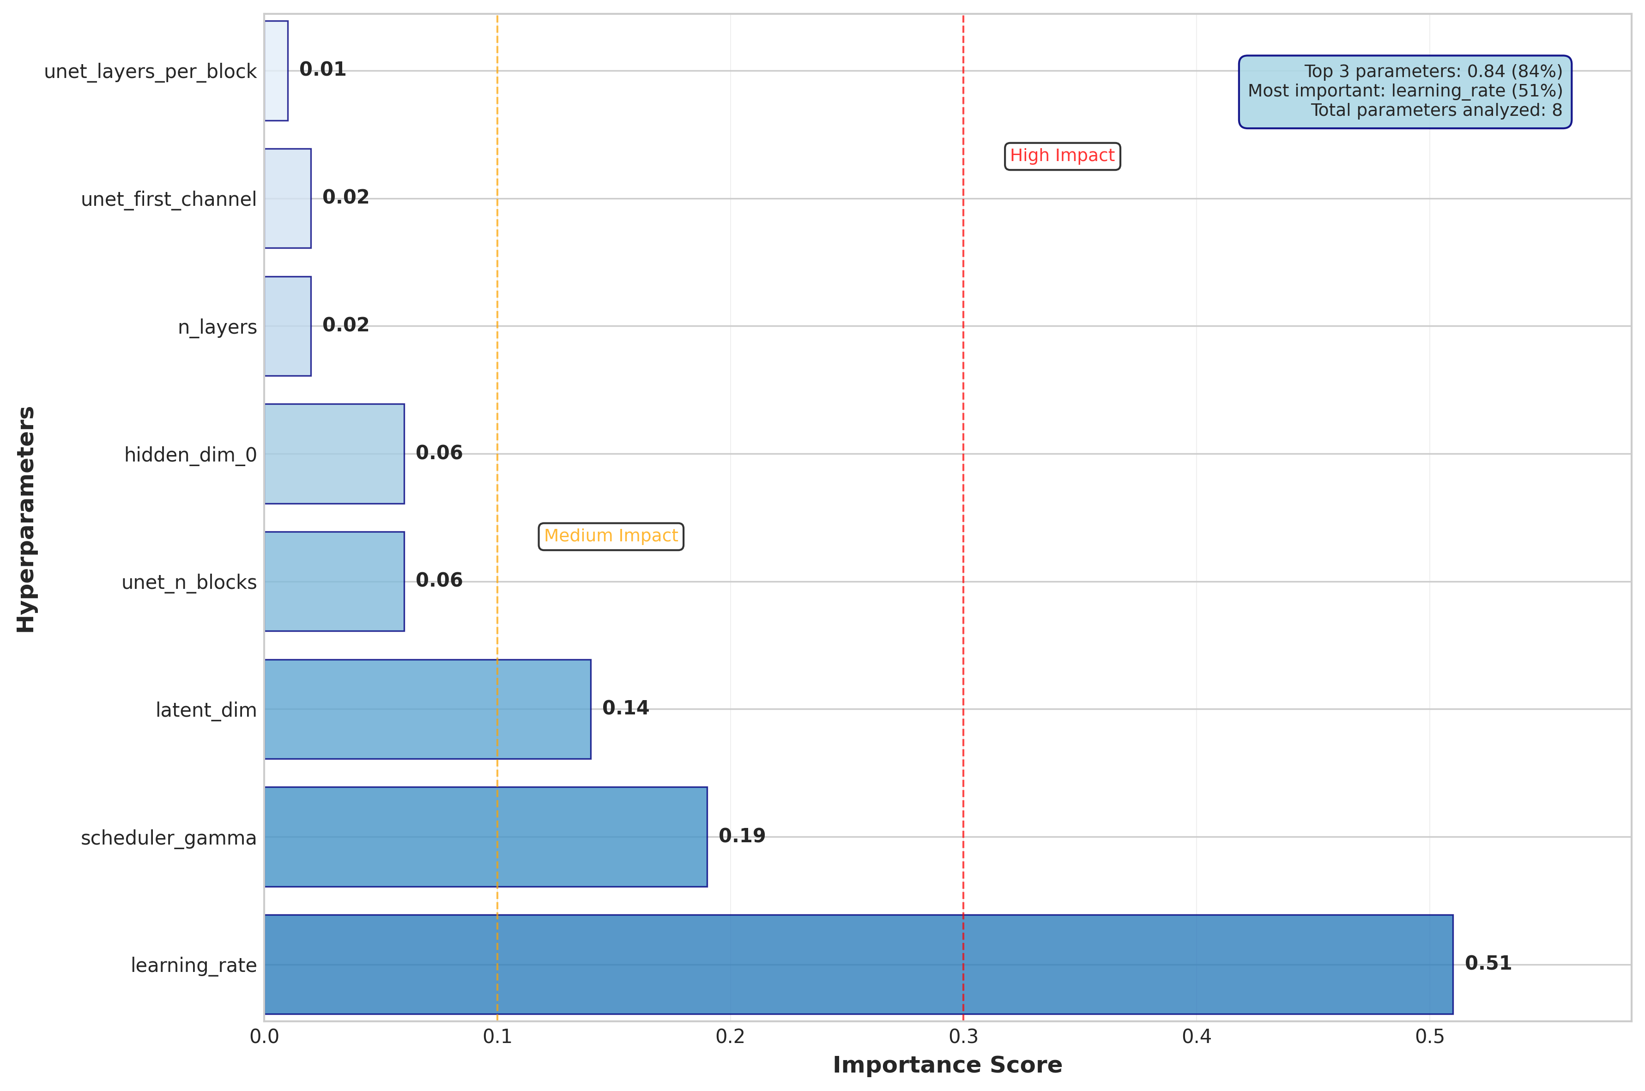Image resolution: width=1645 pixels, height=1091 pixels.
Task: Click the learning_rate bar
Action: click(x=858, y=965)
